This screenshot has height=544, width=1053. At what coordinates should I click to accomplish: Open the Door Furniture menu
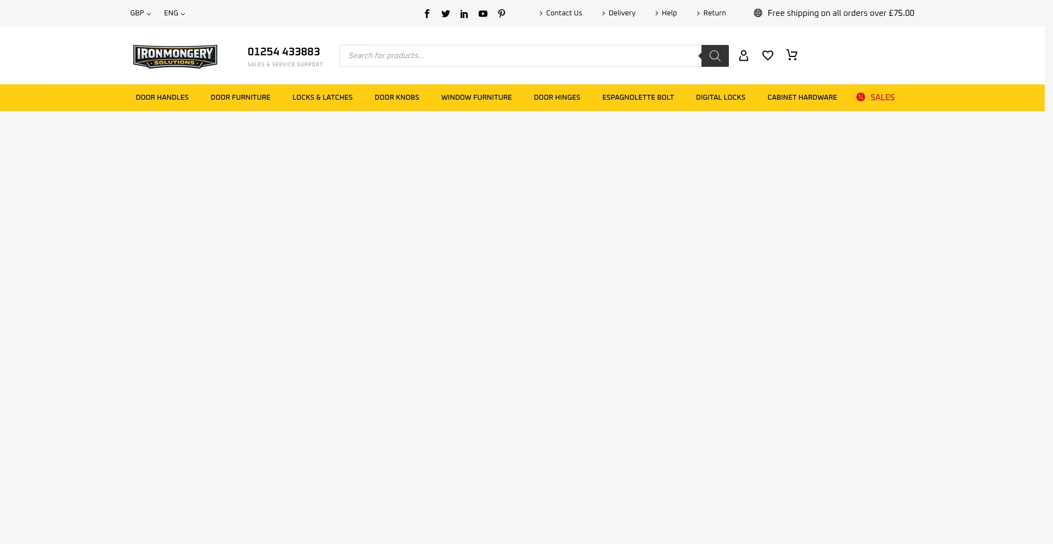(x=240, y=98)
